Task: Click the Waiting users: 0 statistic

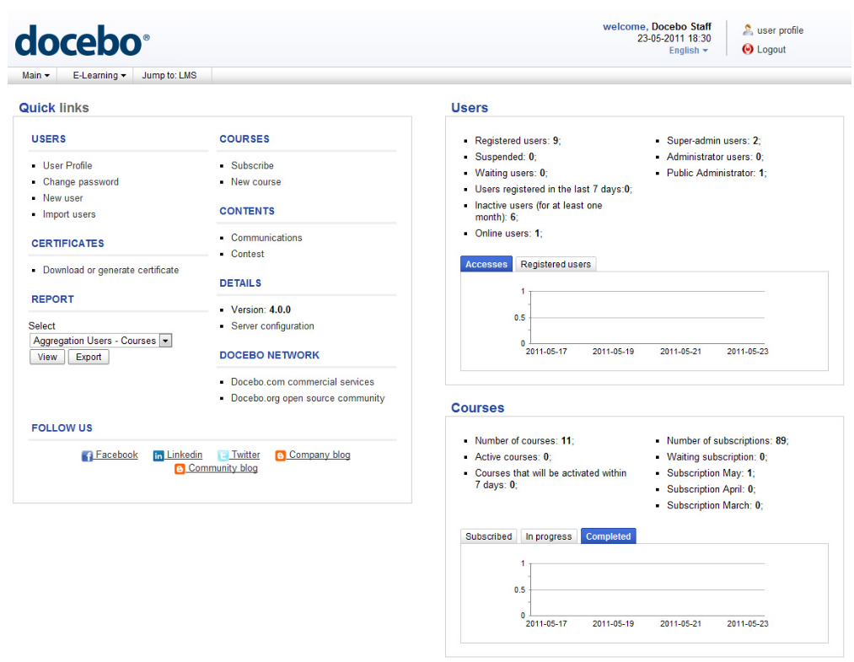Action: pyautogui.click(x=512, y=173)
